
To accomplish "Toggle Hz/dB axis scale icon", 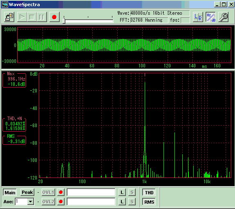I will click(210, 17).
